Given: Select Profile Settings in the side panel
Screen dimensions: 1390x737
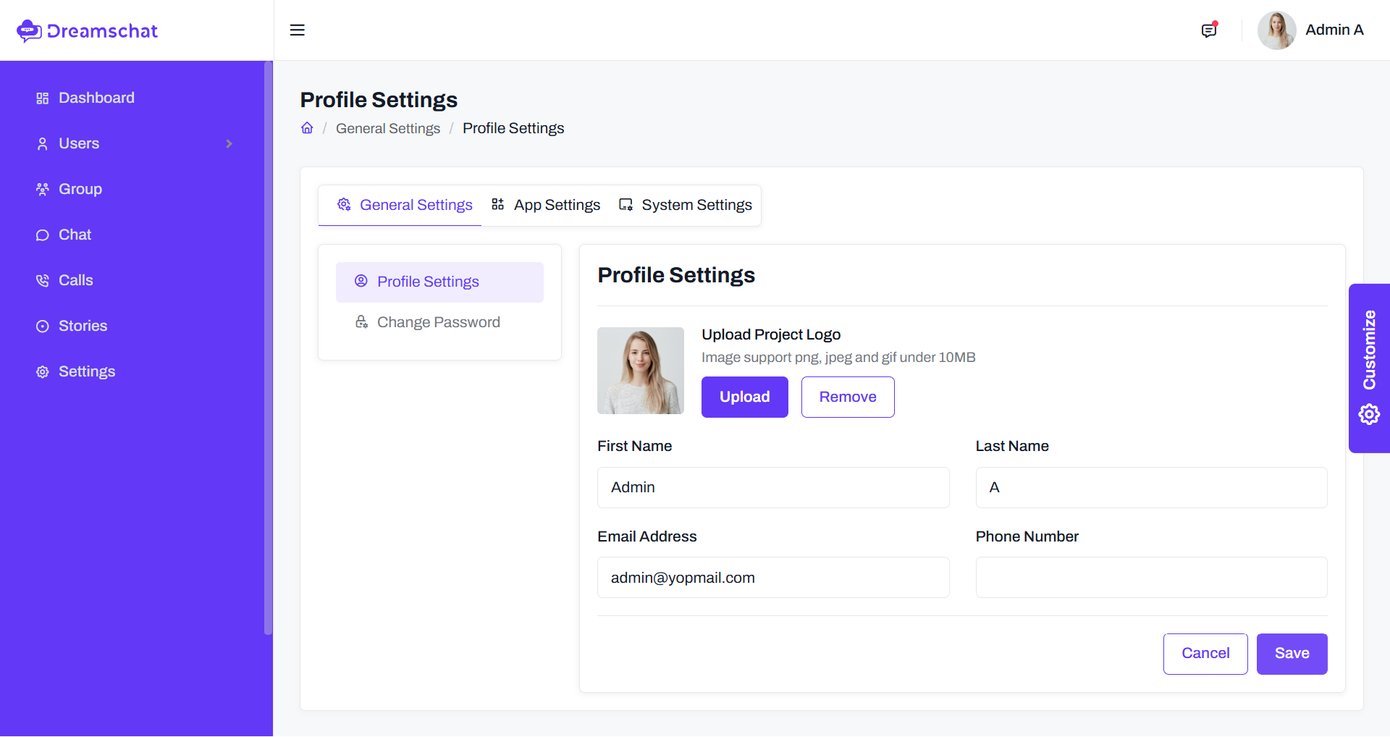Looking at the screenshot, I should 439,282.
